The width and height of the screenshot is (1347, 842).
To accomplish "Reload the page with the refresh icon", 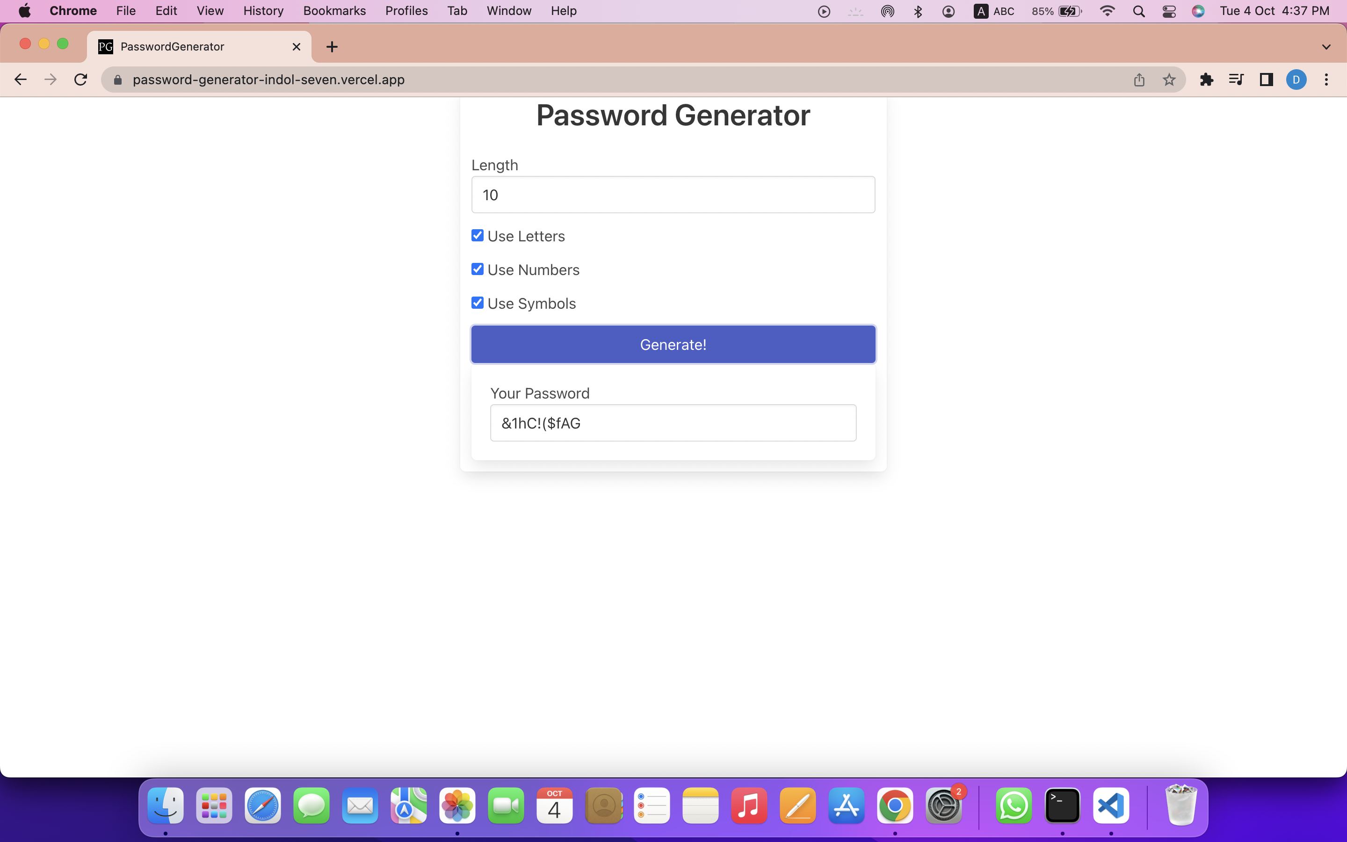I will [x=81, y=80].
